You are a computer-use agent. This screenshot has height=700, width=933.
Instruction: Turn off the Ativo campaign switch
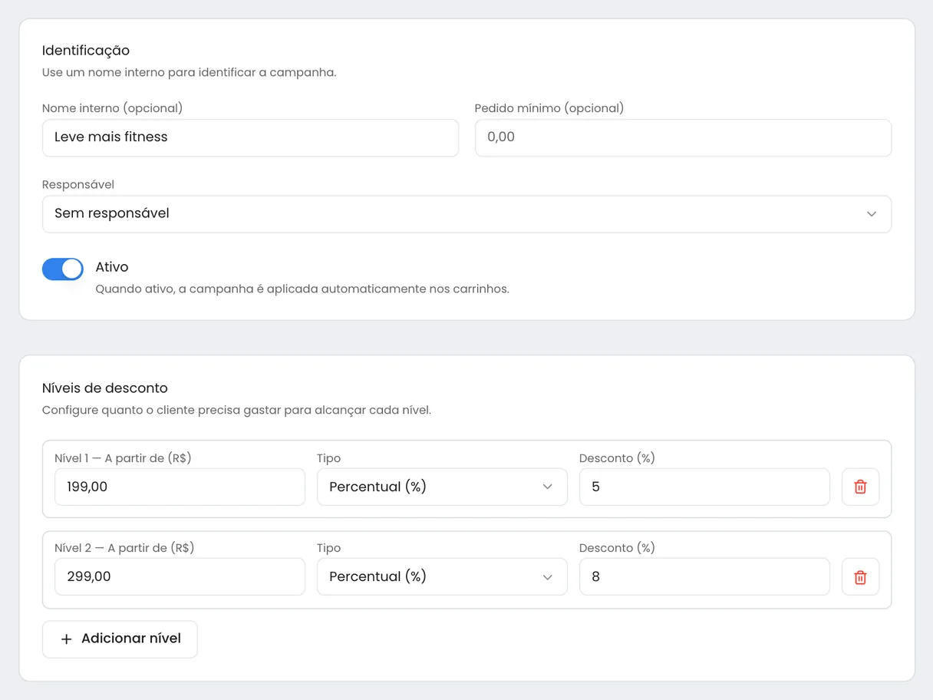coord(63,269)
